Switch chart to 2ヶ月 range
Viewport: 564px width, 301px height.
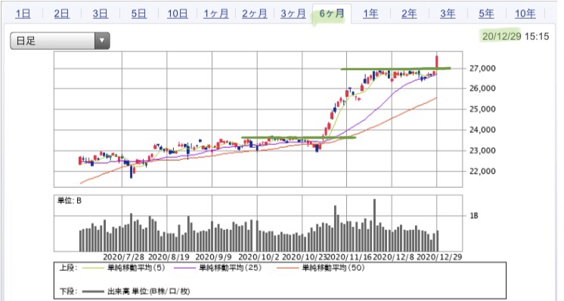point(254,14)
